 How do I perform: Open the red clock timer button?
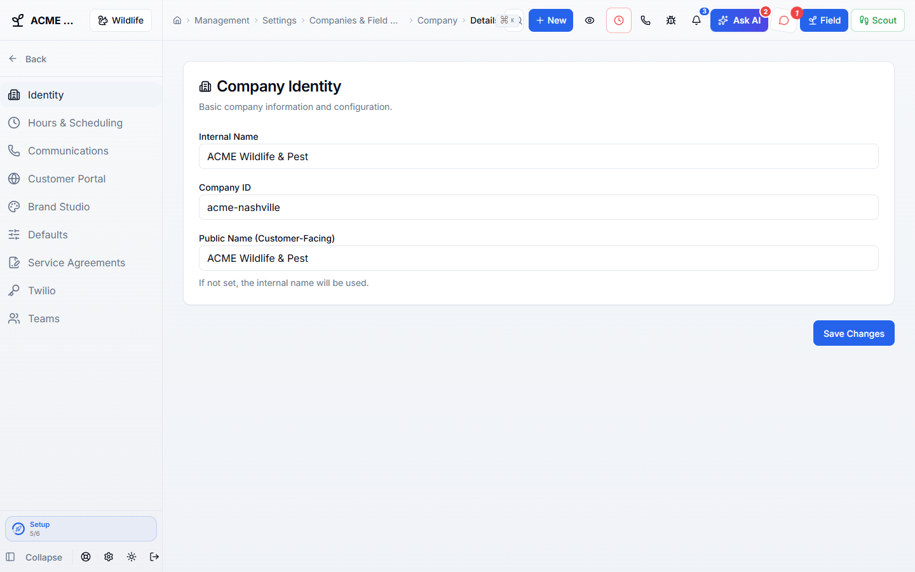coord(619,20)
